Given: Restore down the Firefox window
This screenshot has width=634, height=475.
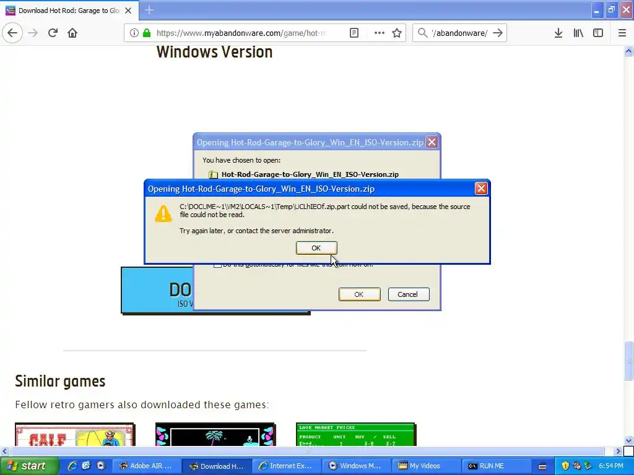Looking at the screenshot, I should click(612, 10).
